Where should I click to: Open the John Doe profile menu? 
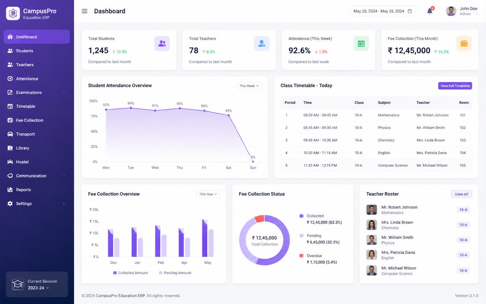462,11
